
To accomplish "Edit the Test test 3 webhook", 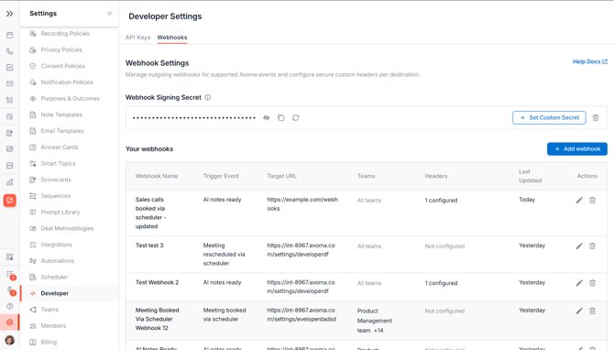I will (579, 246).
